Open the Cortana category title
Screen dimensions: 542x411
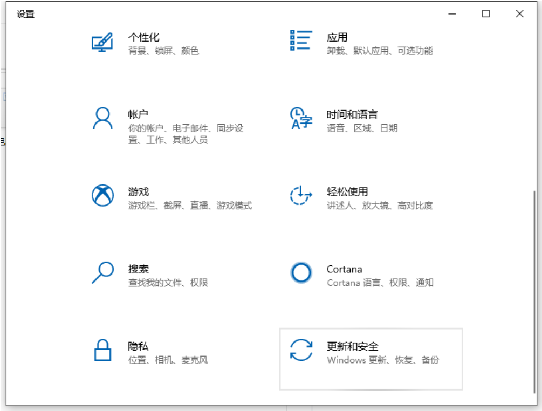click(x=344, y=269)
